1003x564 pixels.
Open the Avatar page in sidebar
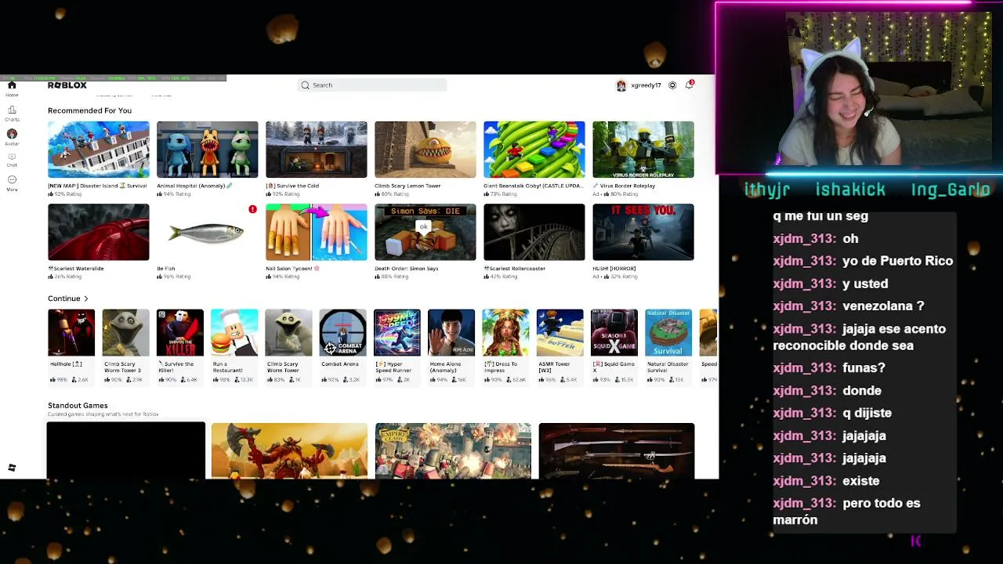[12, 136]
